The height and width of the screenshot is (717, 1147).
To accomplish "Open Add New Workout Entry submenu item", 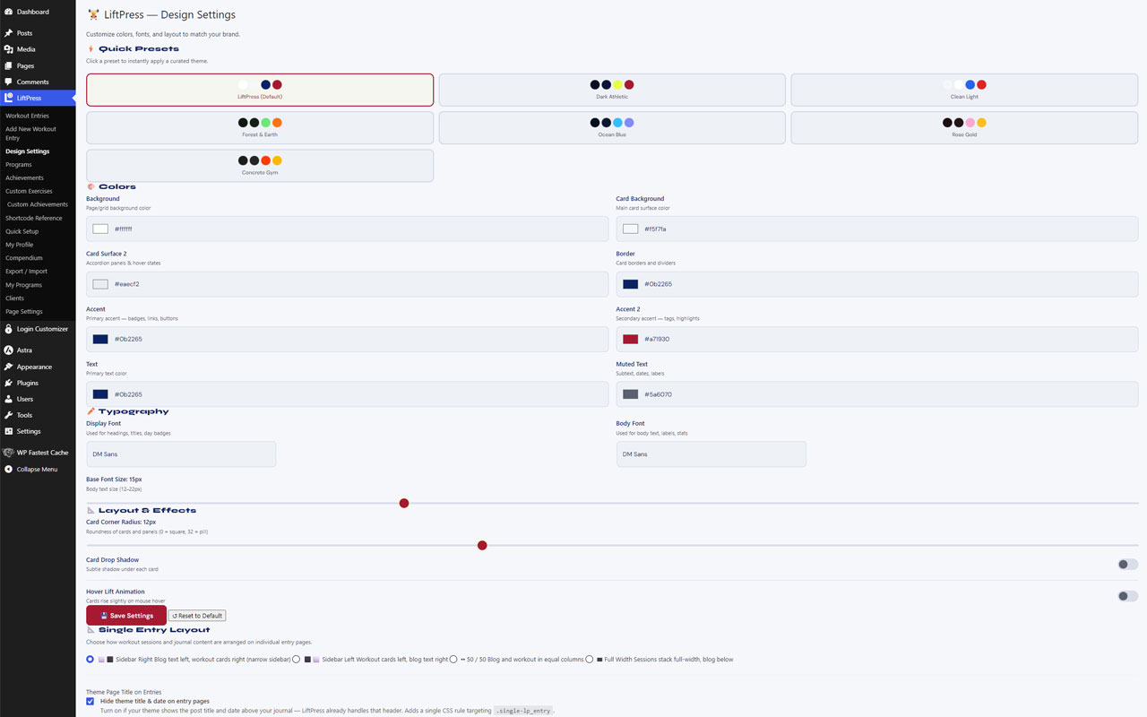I will (x=30, y=134).
